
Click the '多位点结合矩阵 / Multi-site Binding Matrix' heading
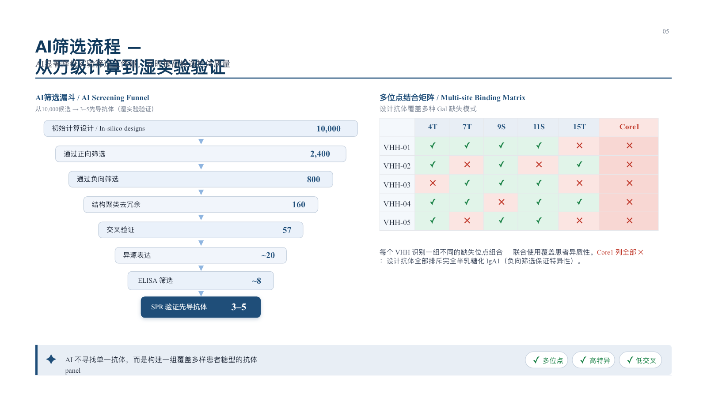tap(452, 97)
